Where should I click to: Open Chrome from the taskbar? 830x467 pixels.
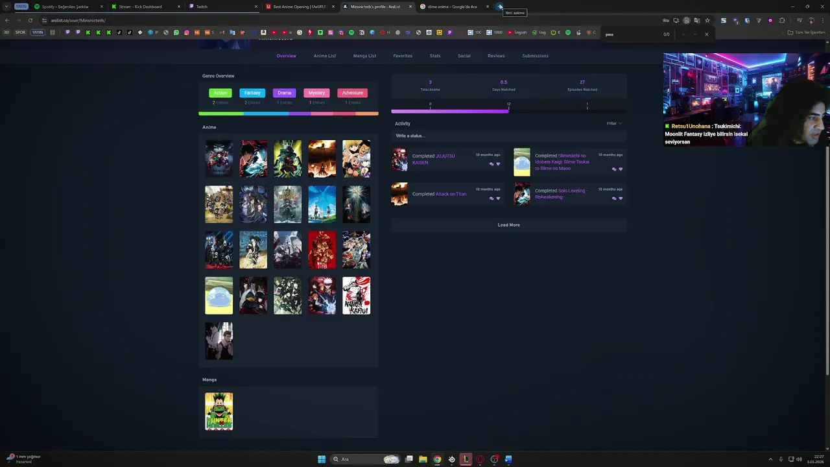click(437, 459)
